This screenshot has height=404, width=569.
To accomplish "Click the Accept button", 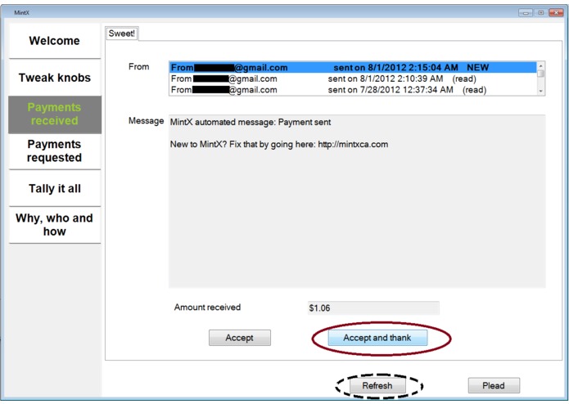I will pos(240,338).
